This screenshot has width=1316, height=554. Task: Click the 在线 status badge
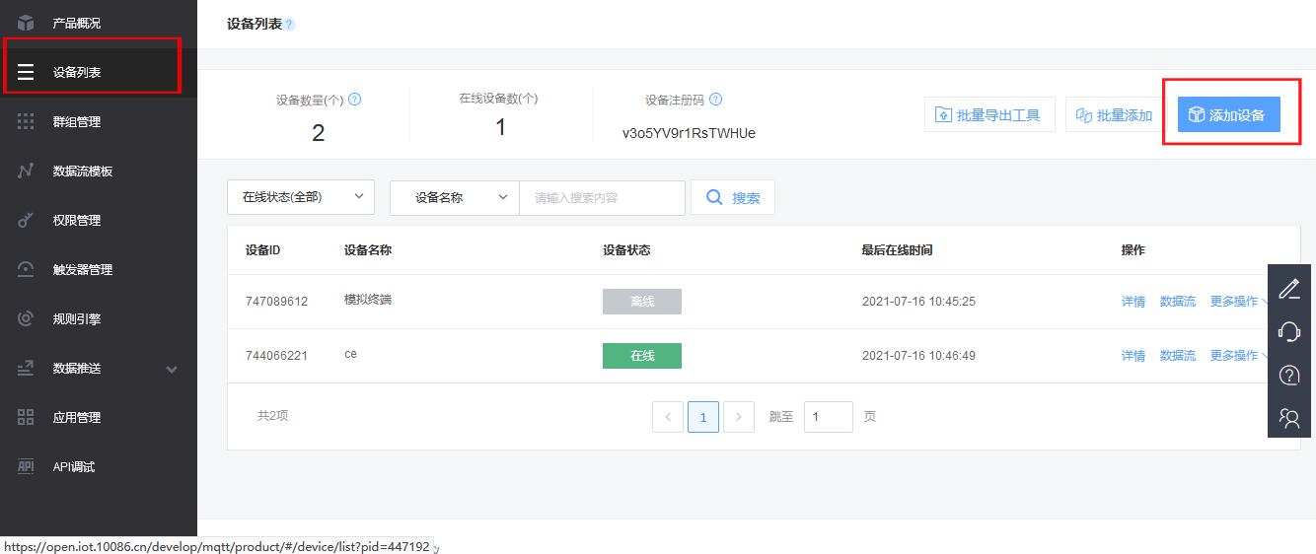(x=642, y=355)
